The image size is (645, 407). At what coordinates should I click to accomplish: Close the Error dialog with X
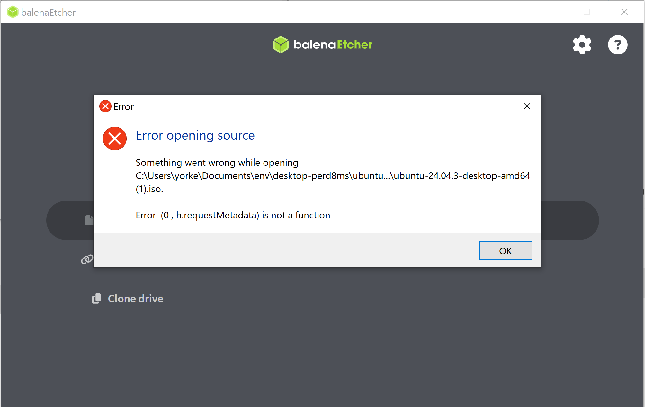(x=527, y=106)
